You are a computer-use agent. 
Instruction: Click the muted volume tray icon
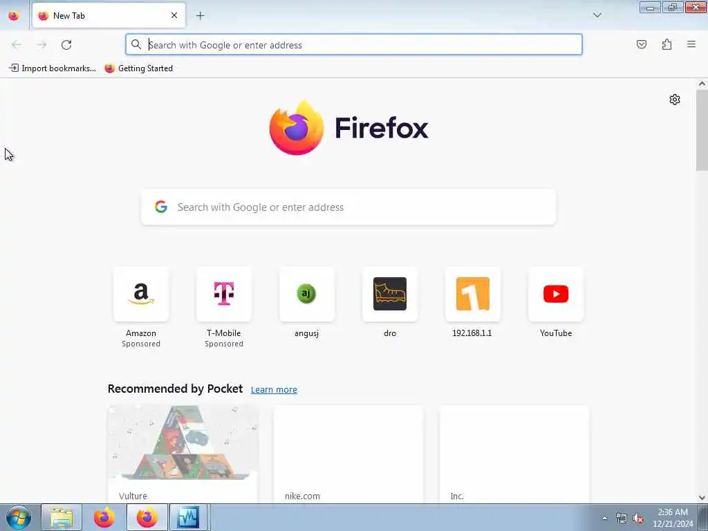point(638,519)
